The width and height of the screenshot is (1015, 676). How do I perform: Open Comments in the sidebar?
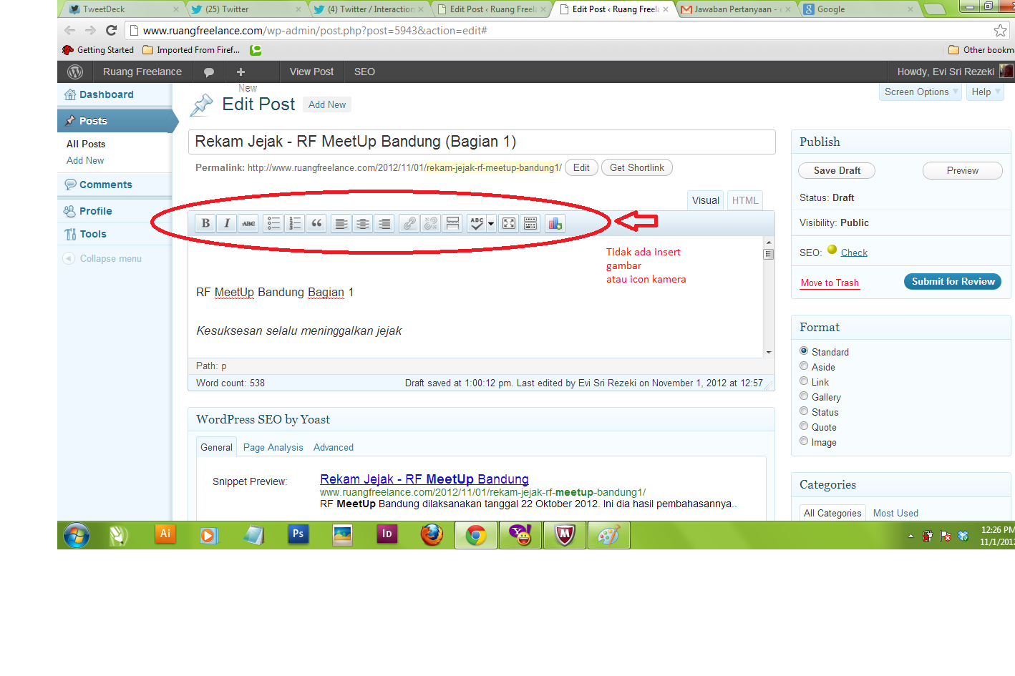point(105,185)
